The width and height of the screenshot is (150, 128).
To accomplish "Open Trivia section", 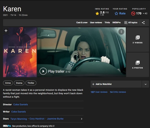I will (x=107, y=22).
